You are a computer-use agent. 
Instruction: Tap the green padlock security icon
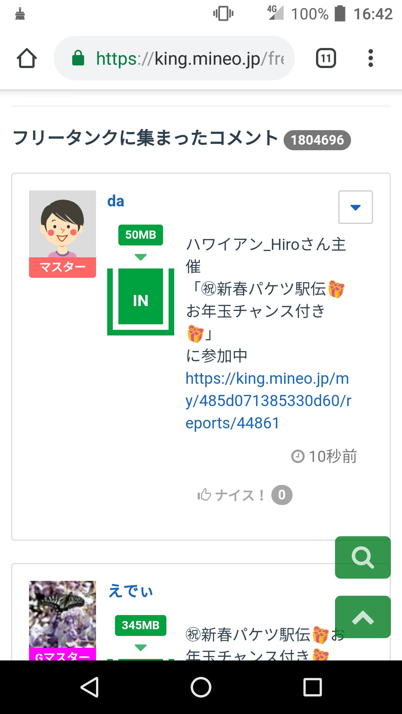78,58
